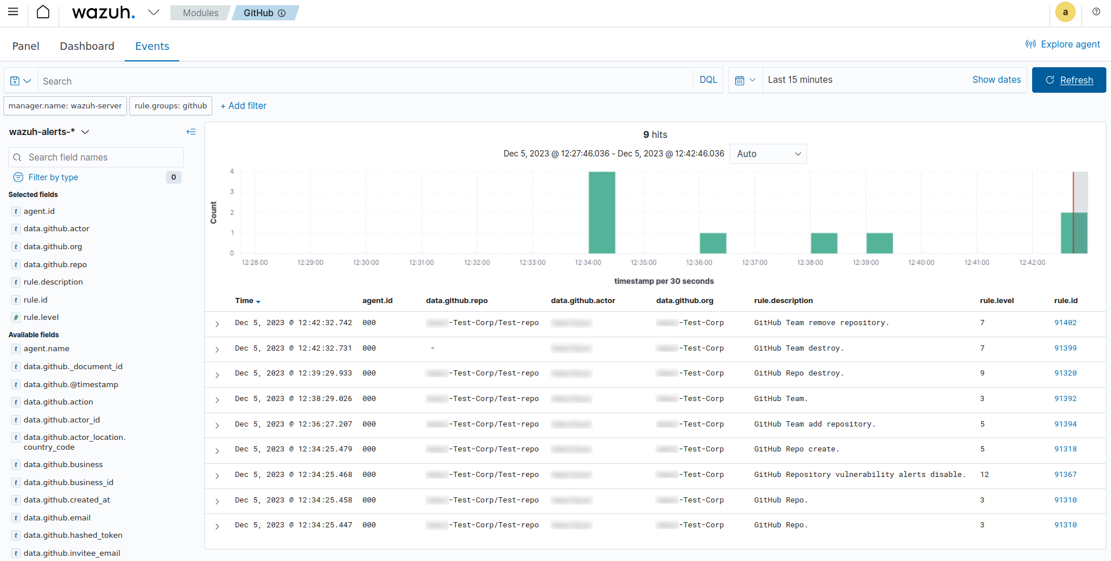The image size is (1111, 561).
Task: Click Add filter link
Action: coord(244,106)
